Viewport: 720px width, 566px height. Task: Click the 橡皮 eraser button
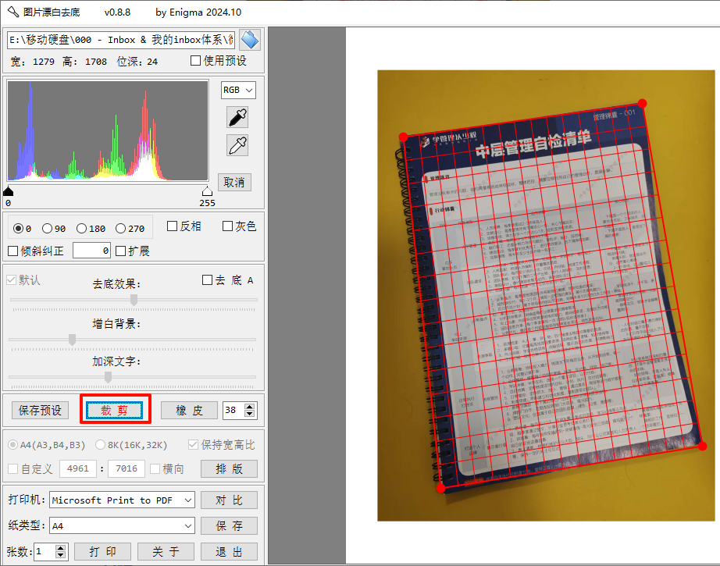coord(189,411)
